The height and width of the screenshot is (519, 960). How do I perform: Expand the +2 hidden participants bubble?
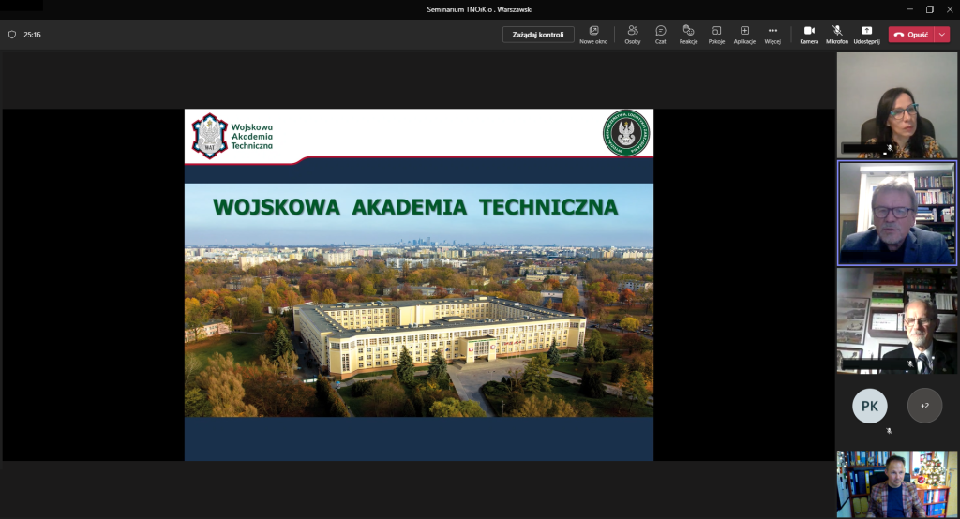tap(924, 406)
